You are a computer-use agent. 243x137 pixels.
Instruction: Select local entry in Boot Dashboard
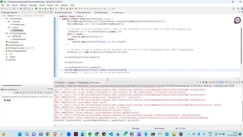point(7,100)
